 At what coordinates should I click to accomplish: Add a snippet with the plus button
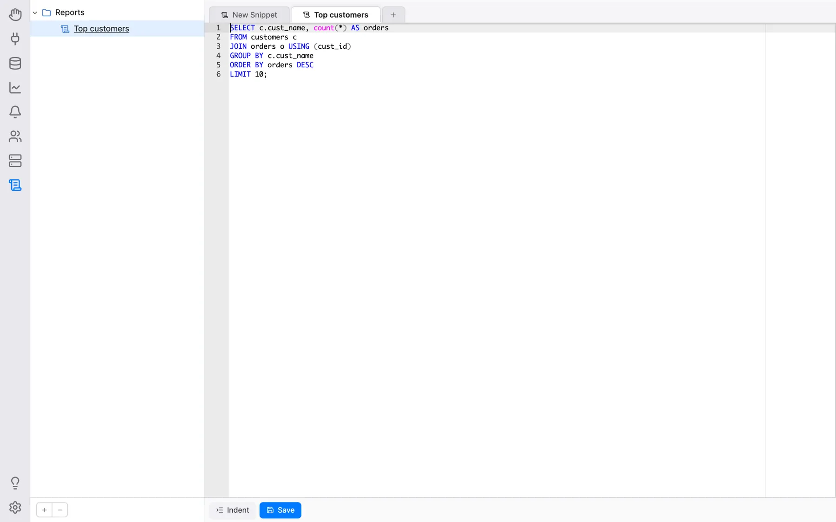(x=44, y=510)
